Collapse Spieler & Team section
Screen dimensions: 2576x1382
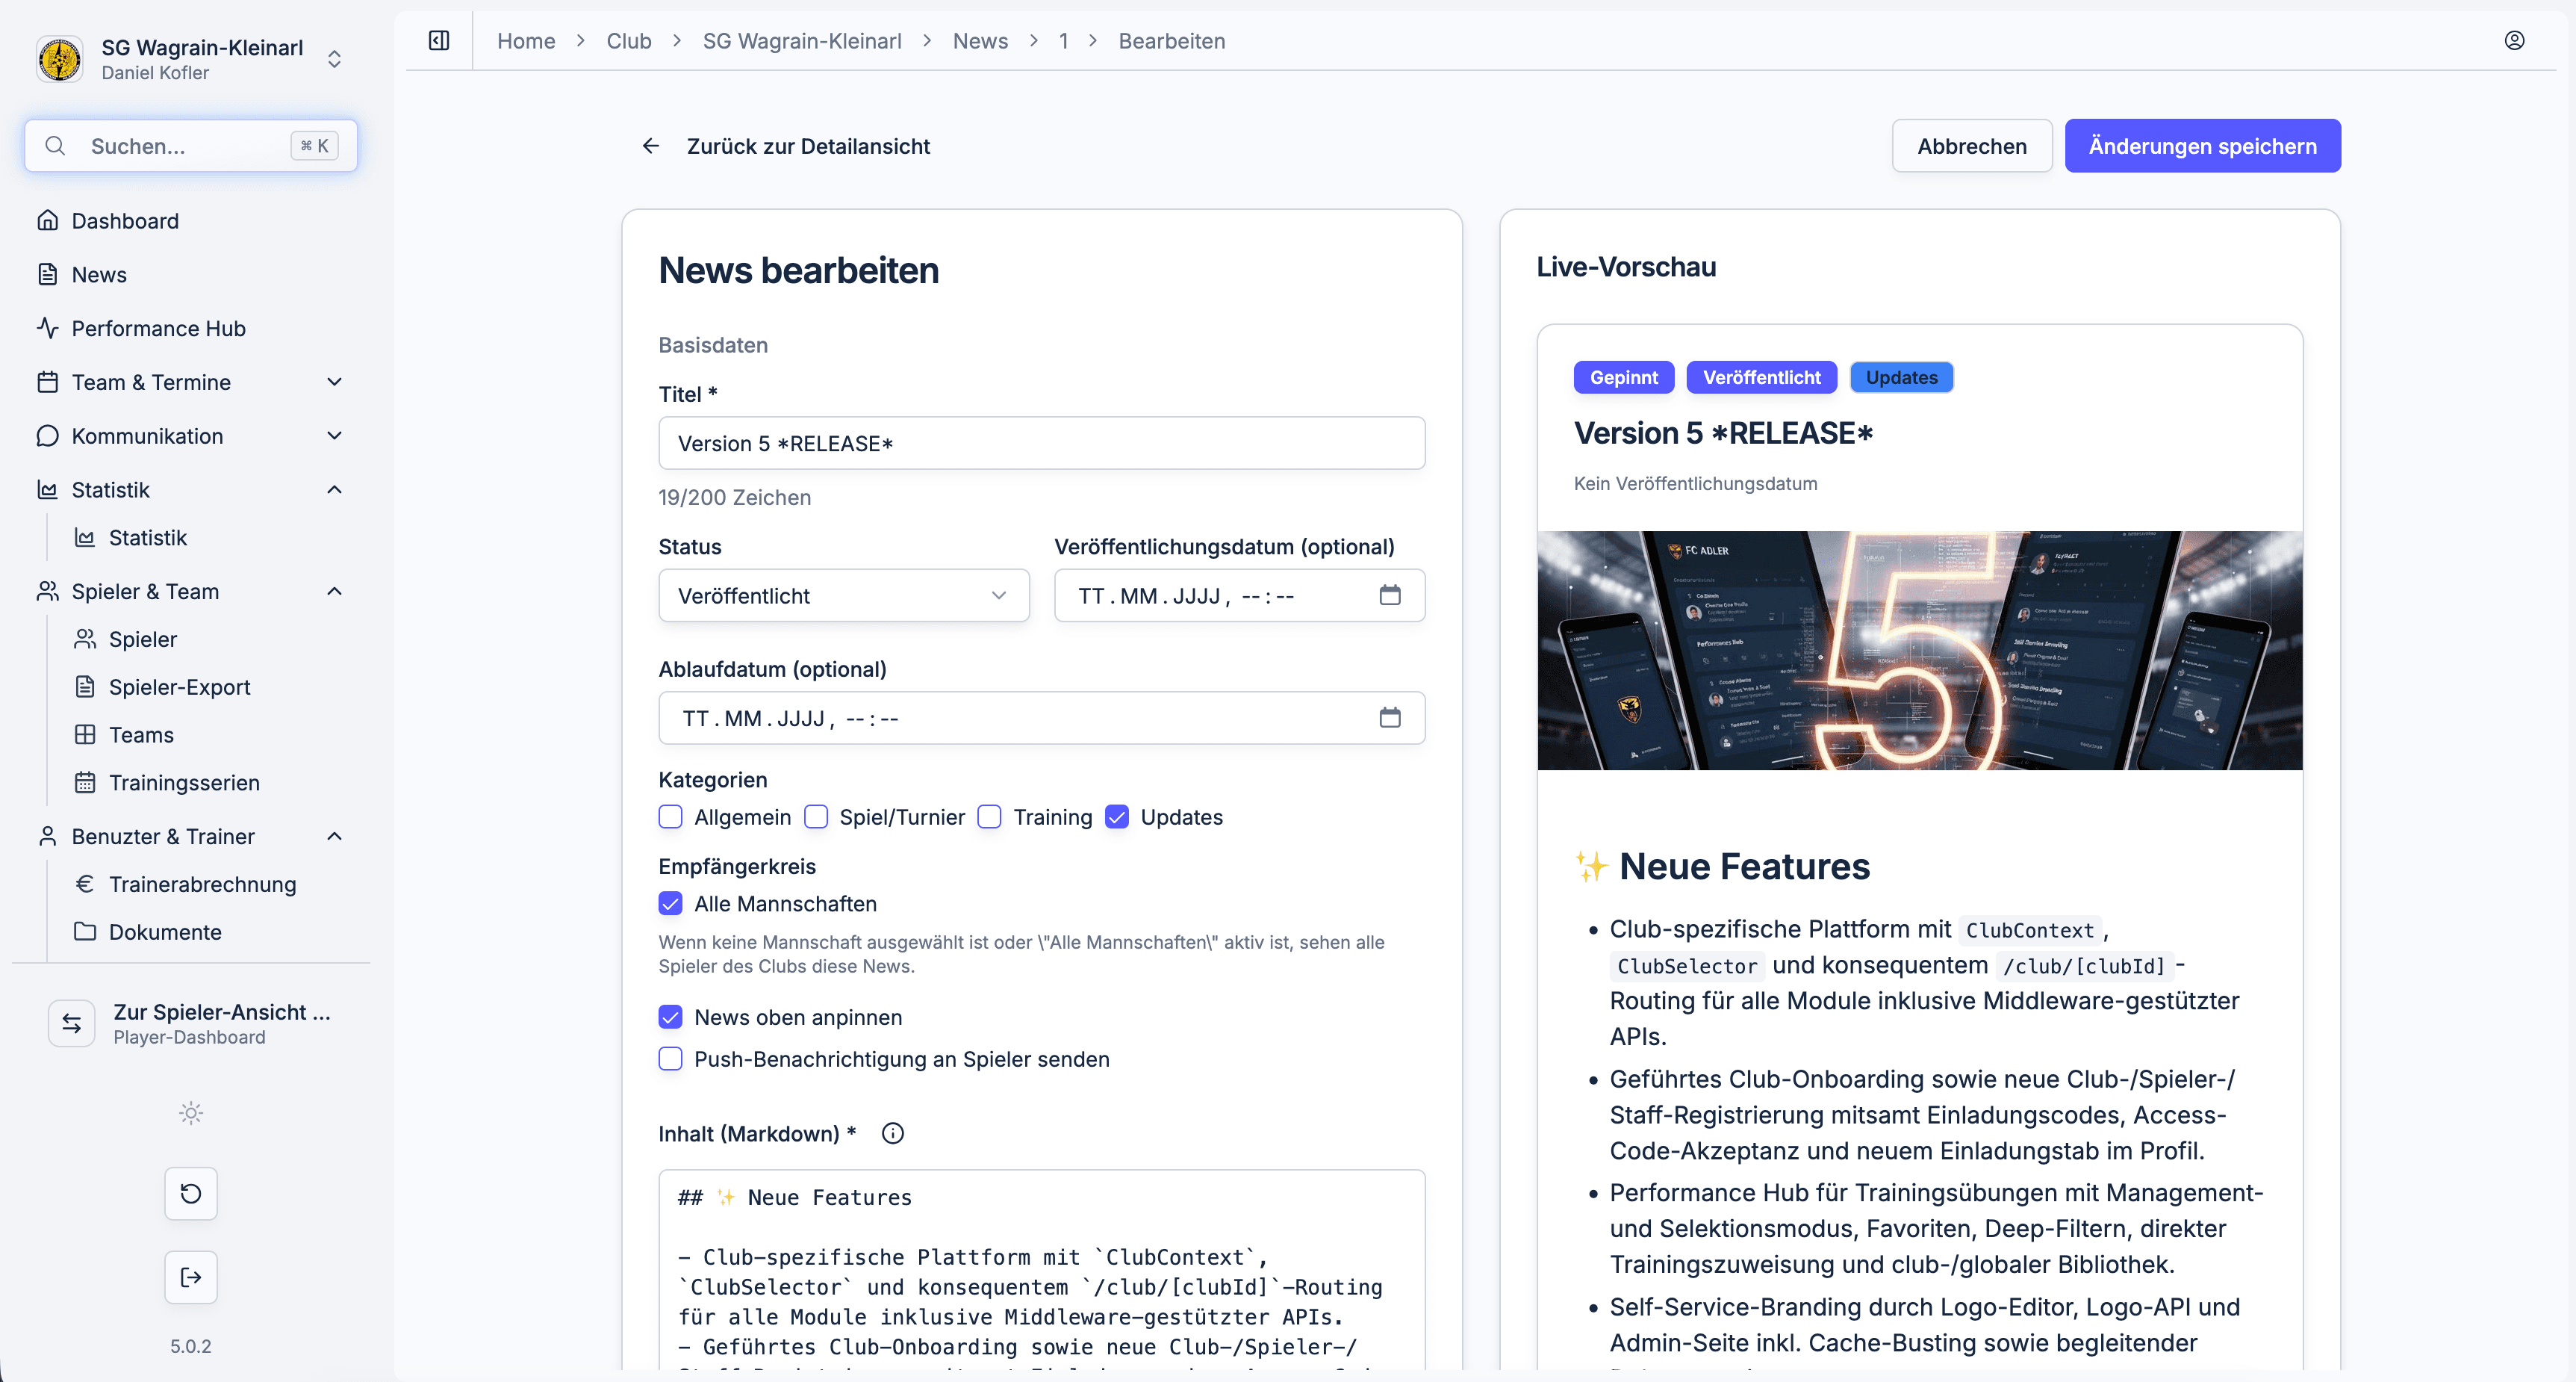click(x=191, y=592)
